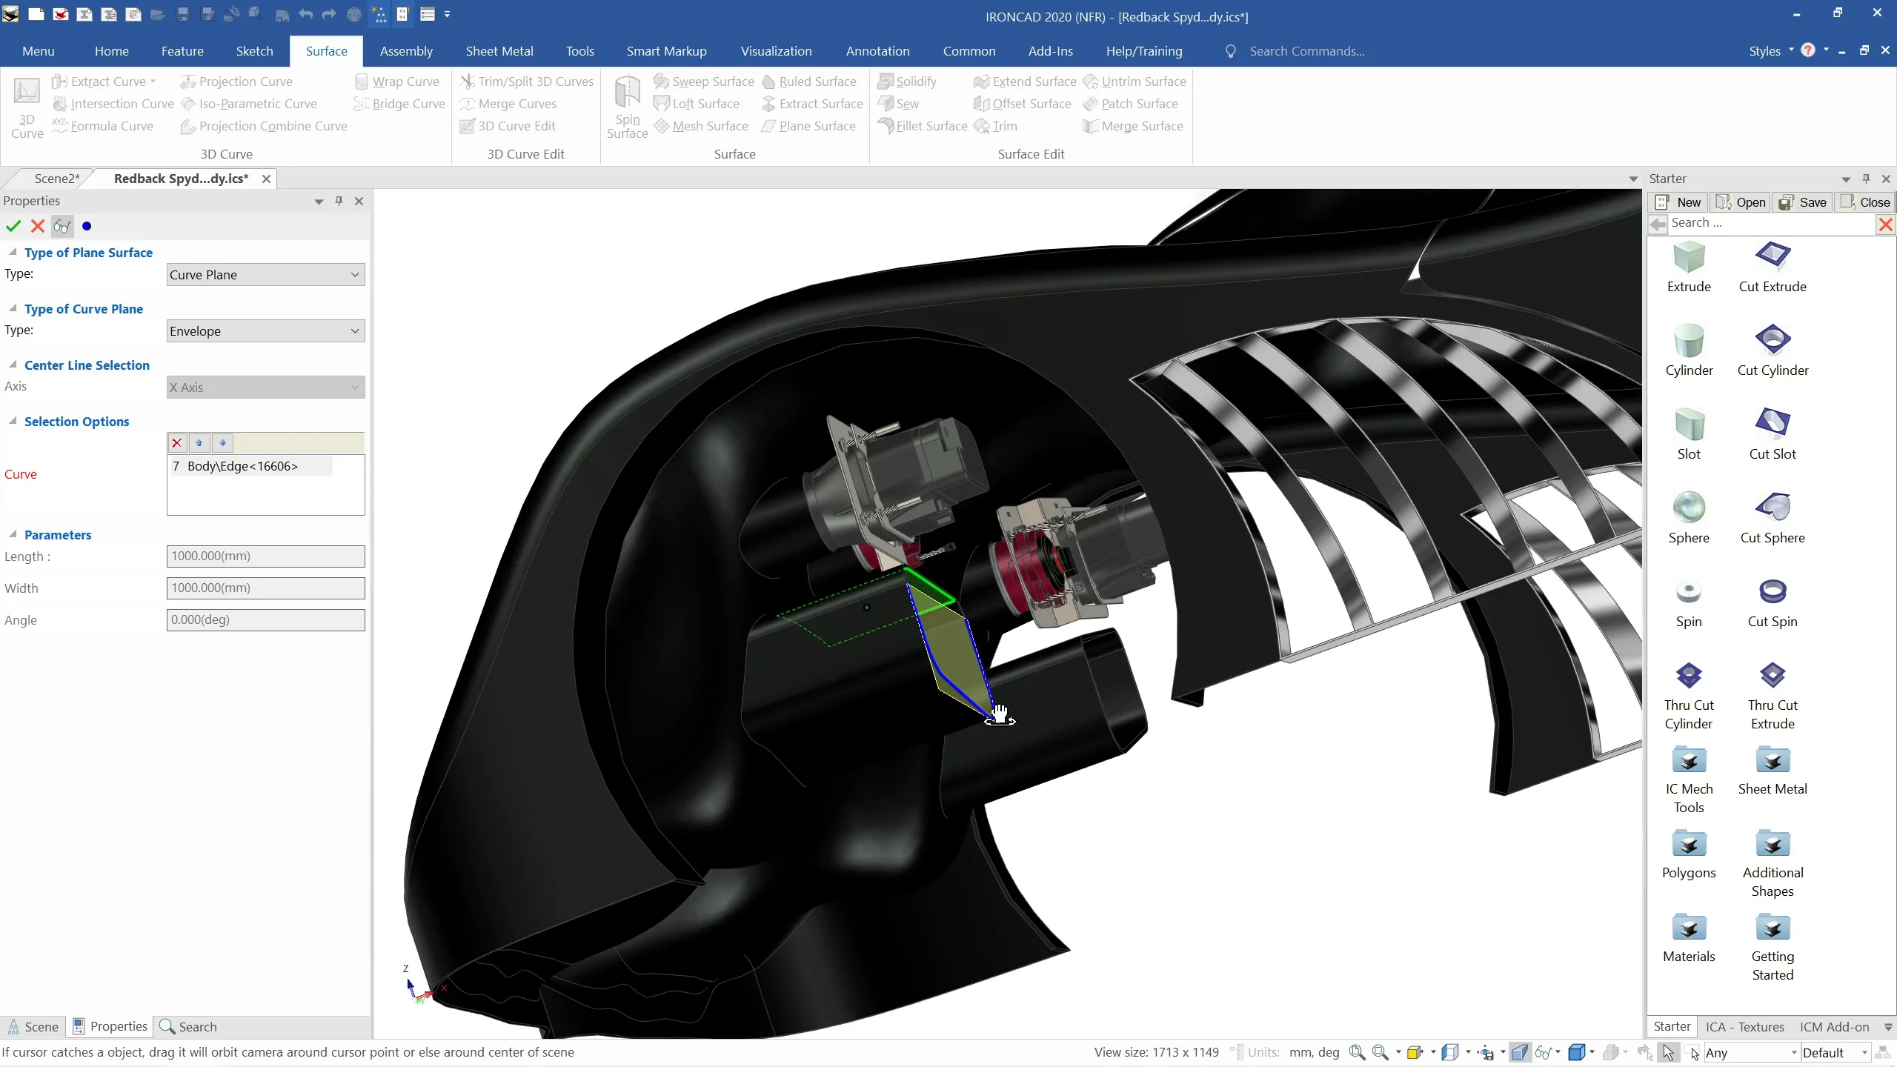This screenshot has height=1067, width=1897.
Task: Click the Save button in Starter panel
Action: tap(1803, 202)
